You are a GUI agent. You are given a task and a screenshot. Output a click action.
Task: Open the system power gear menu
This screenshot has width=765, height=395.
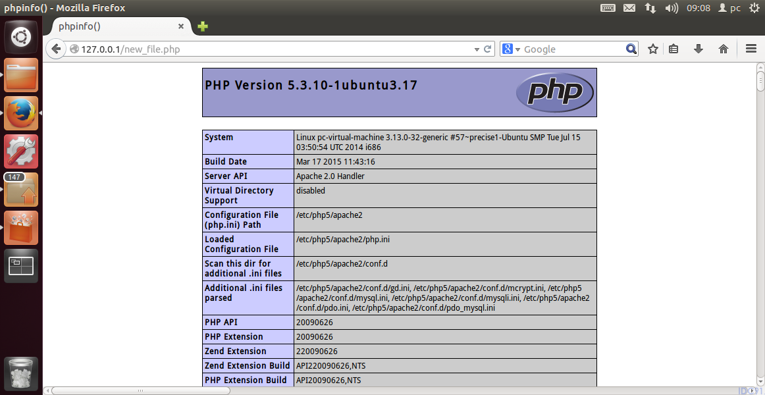pyautogui.click(x=754, y=8)
